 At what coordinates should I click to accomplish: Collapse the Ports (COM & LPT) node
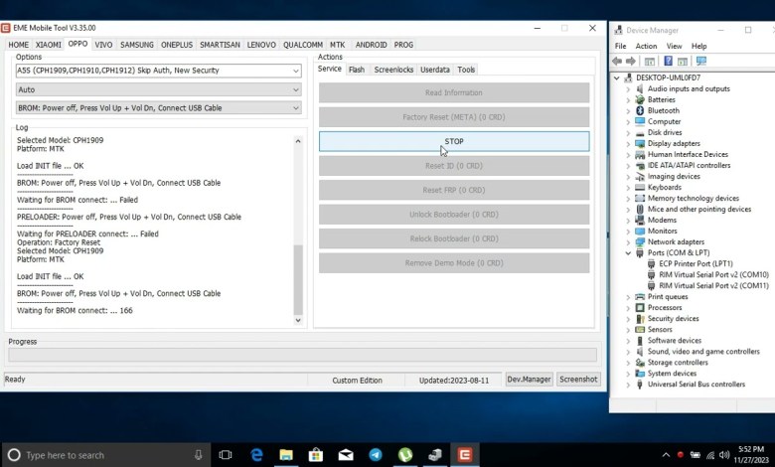pos(628,252)
